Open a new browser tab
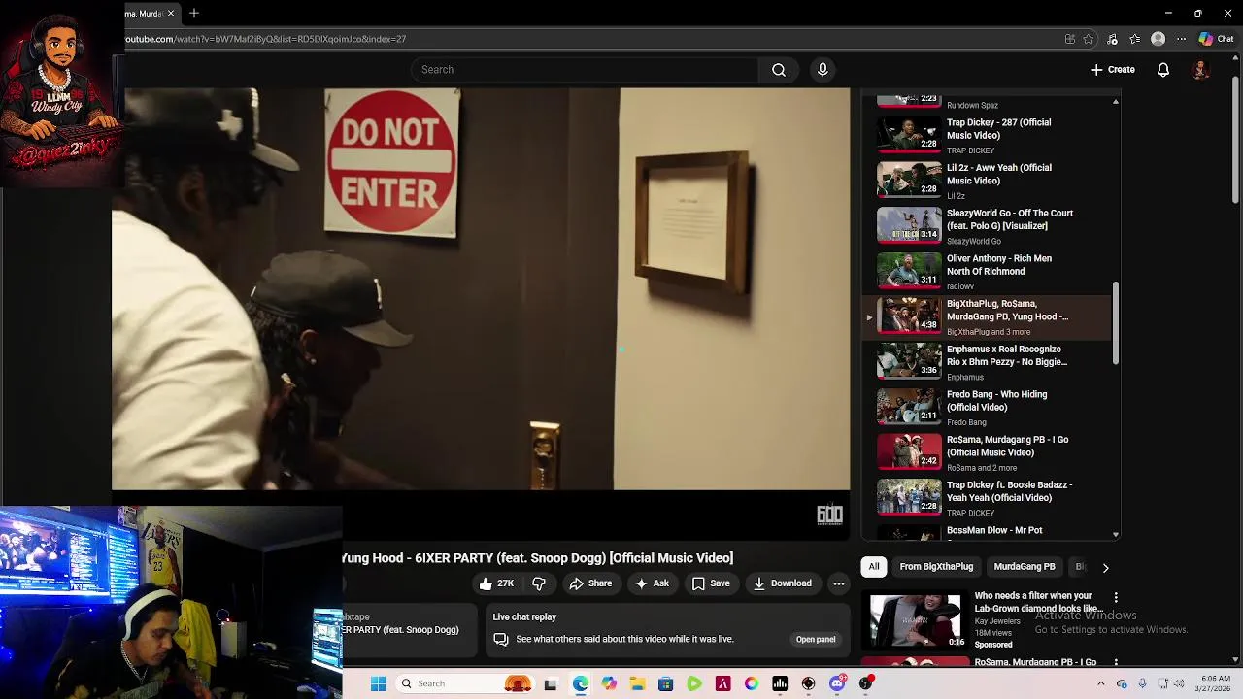 [194, 13]
